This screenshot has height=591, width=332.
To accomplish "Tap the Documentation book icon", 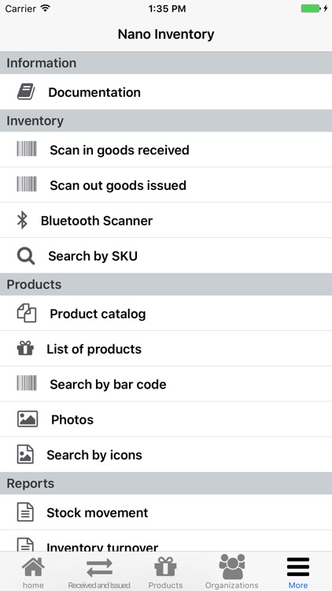I will (x=26, y=92).
